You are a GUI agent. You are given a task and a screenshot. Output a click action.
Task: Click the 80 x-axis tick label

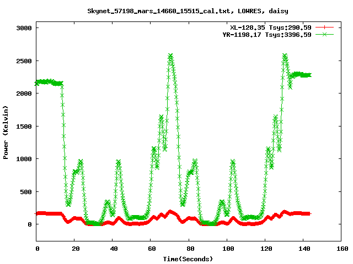[x=190, y=249]
